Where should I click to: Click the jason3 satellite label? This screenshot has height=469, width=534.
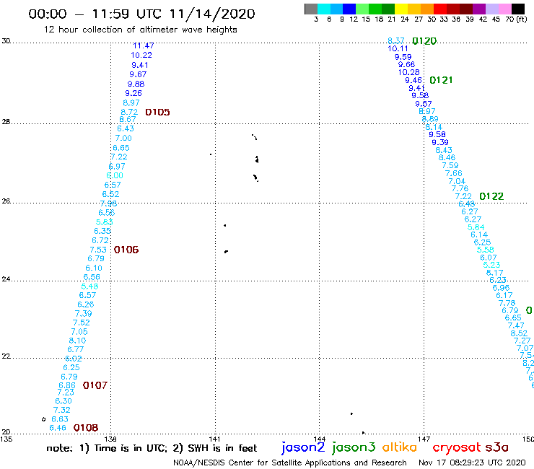pyautogui.click(x=354, y=447)
